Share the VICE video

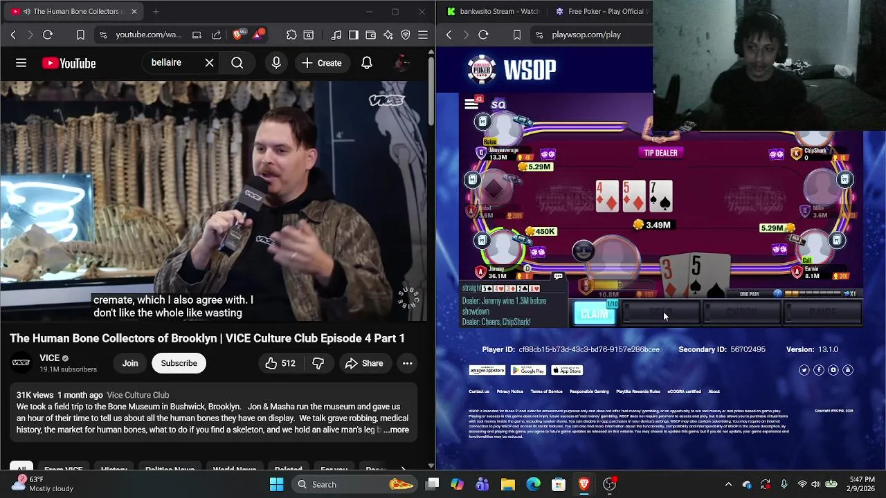364,363
